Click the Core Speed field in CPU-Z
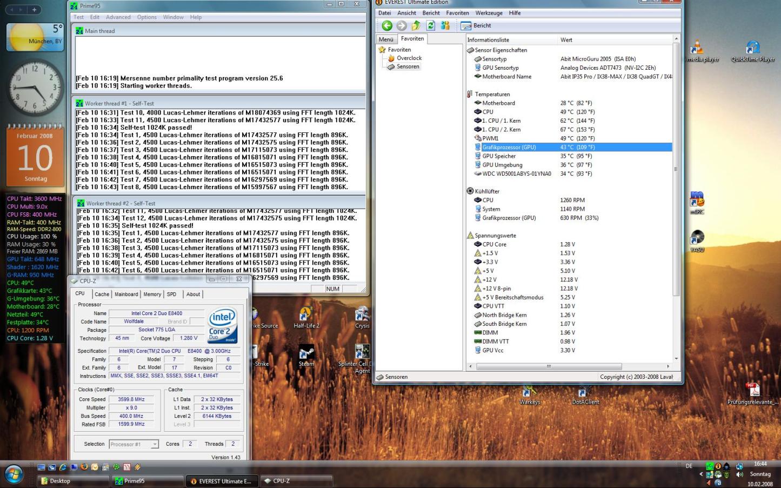This screenshot has height=488, width=781. 131,399
